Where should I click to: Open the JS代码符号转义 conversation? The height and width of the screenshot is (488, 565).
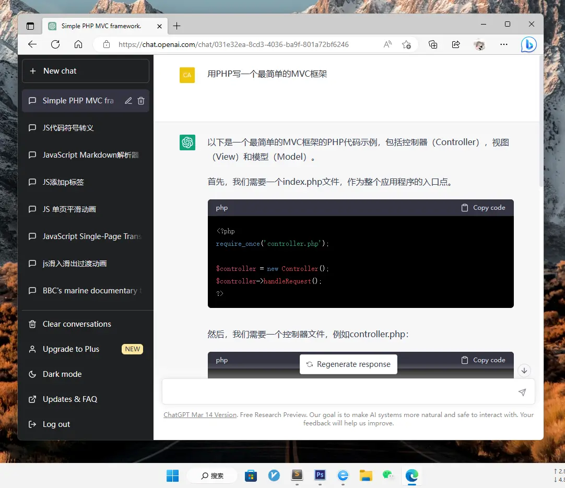(86, 128)
